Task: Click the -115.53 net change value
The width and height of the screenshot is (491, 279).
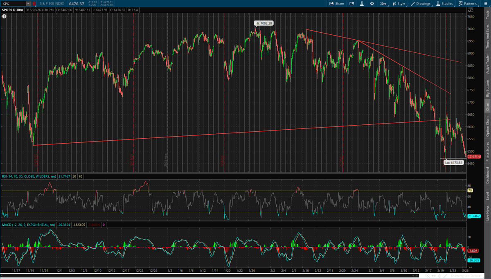Action: tap(93, 2)
